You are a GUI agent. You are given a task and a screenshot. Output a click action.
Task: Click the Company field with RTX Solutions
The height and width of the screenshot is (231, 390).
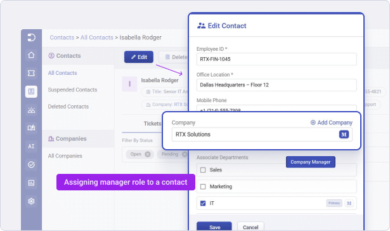click(262, 135)
